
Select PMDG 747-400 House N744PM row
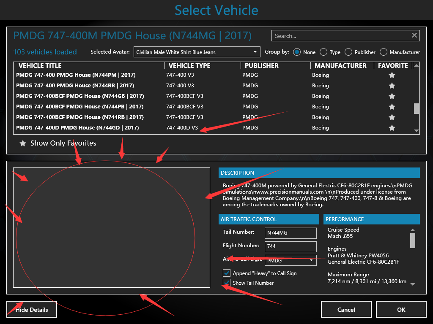point(213,75)
